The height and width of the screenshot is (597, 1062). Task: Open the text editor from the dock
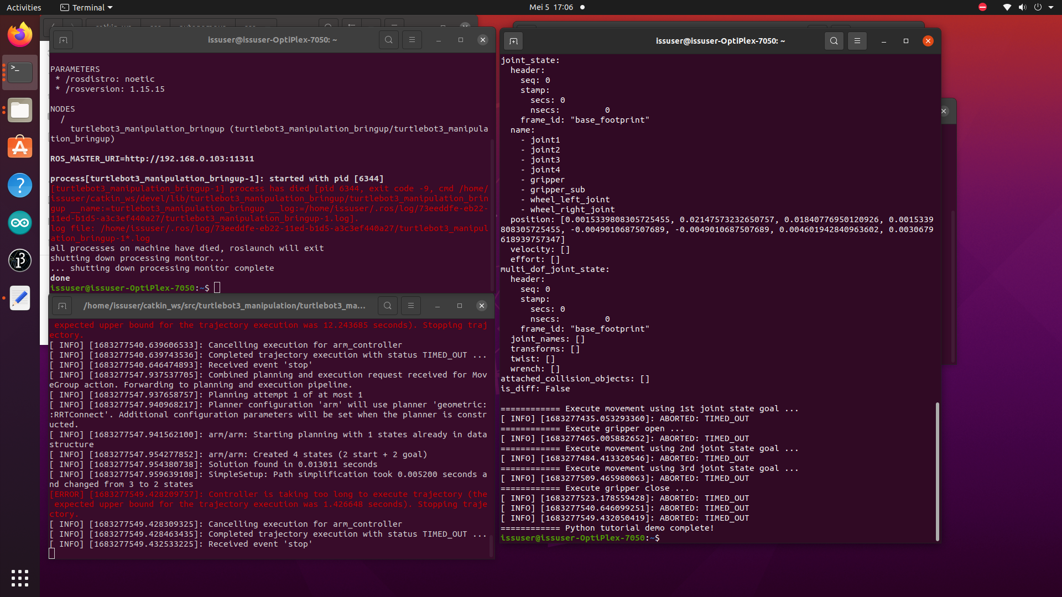point(19,298)
